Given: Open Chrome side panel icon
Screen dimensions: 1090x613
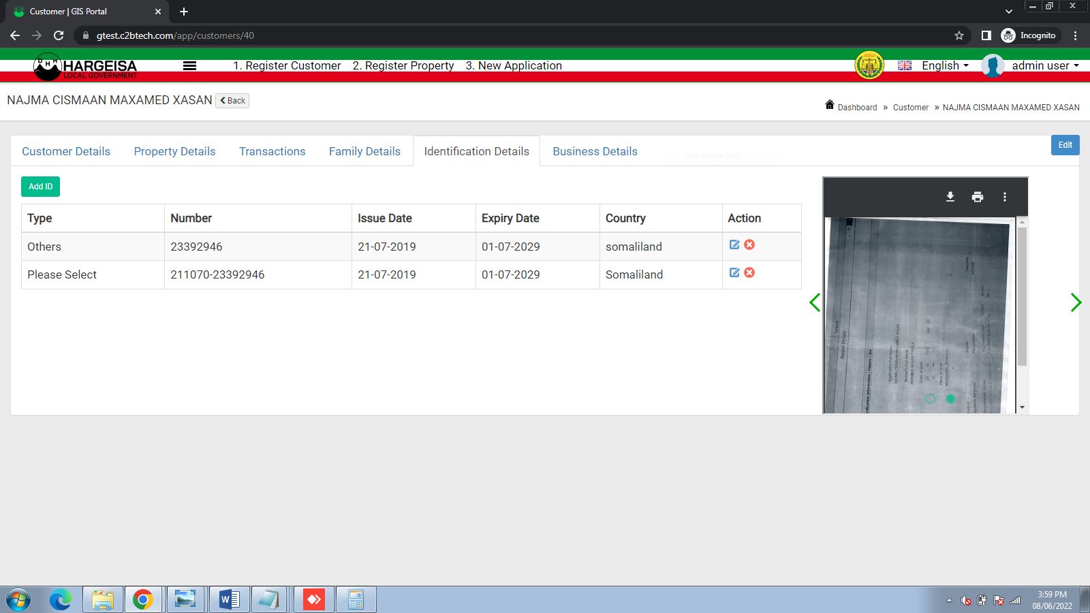Looking at the screenshot, I should (x=986, y=35).
